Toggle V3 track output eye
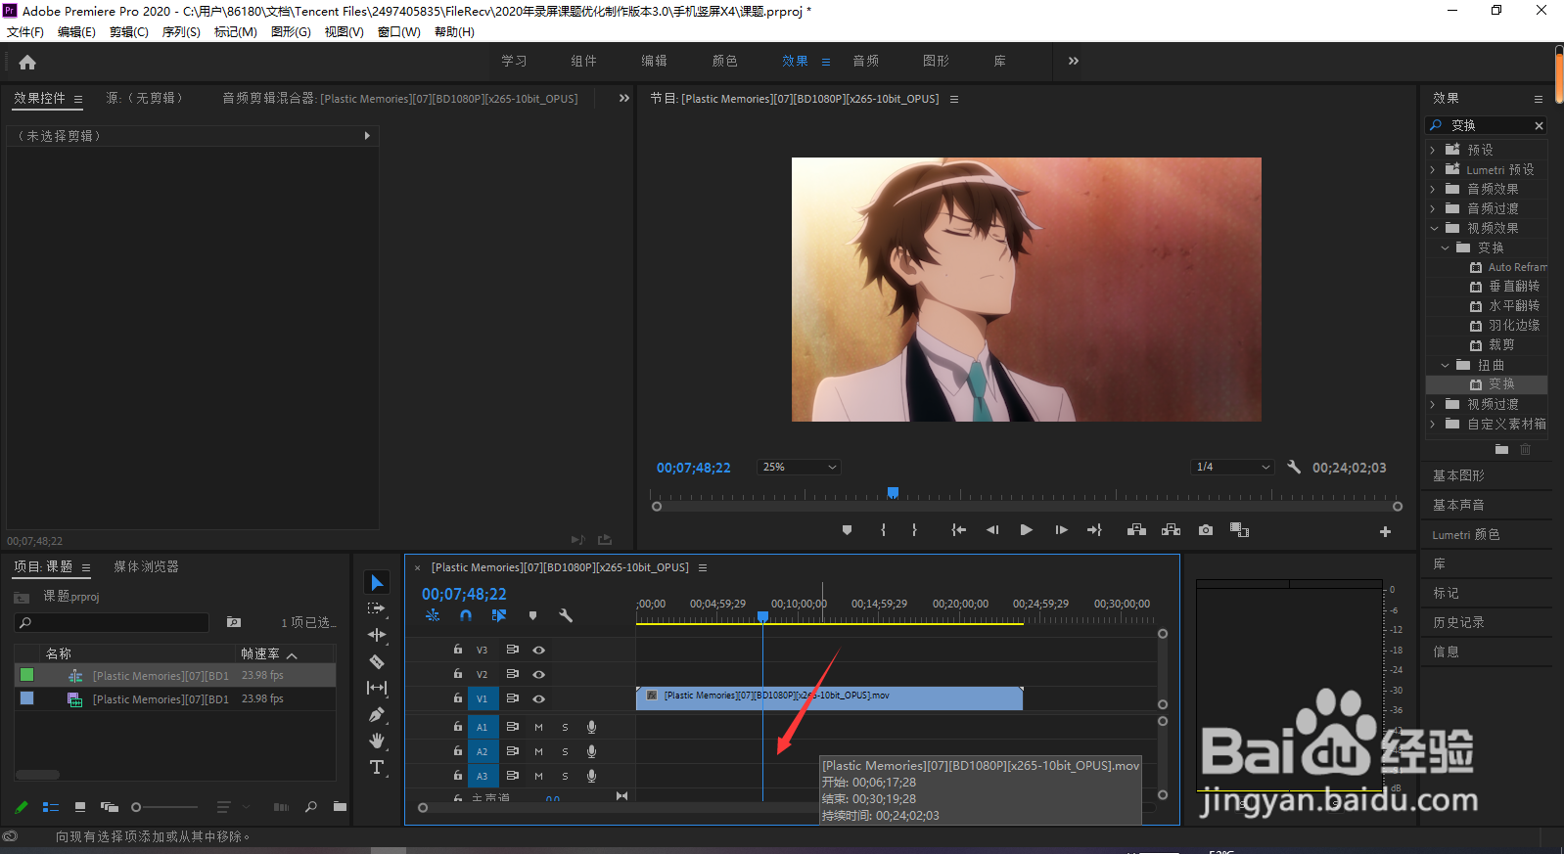The width and height of the screenshot is (1564, 854). (538, 650)
